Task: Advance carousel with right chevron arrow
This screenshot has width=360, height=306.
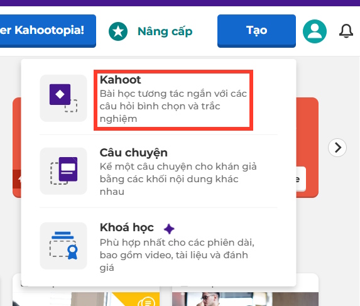Action: [x=337, y=148]
